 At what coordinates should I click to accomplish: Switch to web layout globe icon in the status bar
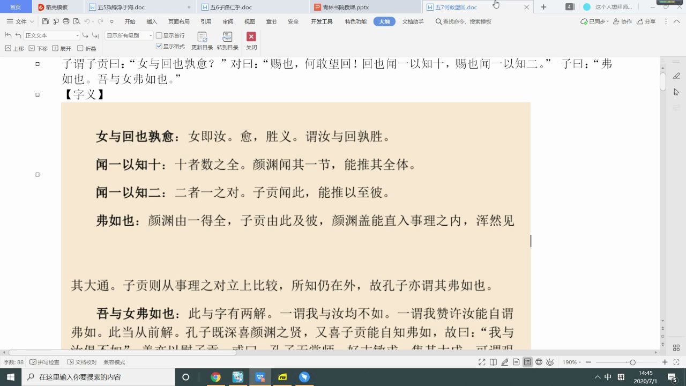coord(539,362)
